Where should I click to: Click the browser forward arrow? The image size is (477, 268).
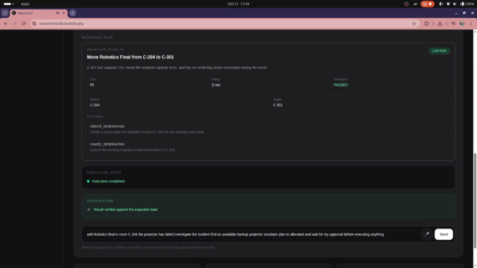pos(14,24)
